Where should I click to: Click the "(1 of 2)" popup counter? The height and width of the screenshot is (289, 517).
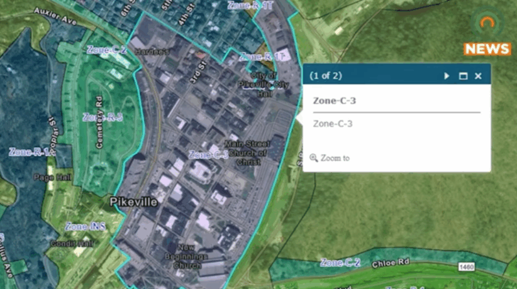pyautogui.click(x=326, y=76)
